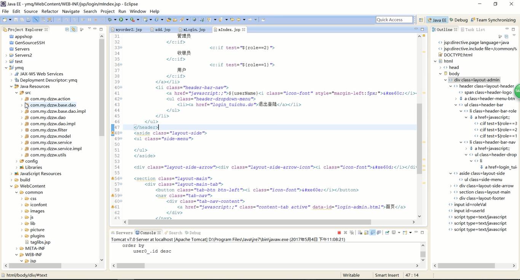Toggle Scroll Lock in Console toolbar
The image size is (520, 280).
click(x=366, y=232)
